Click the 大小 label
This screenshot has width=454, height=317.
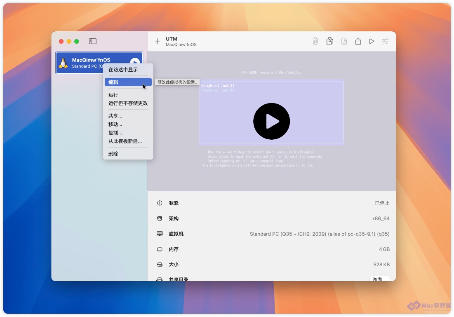click(174, 265)
